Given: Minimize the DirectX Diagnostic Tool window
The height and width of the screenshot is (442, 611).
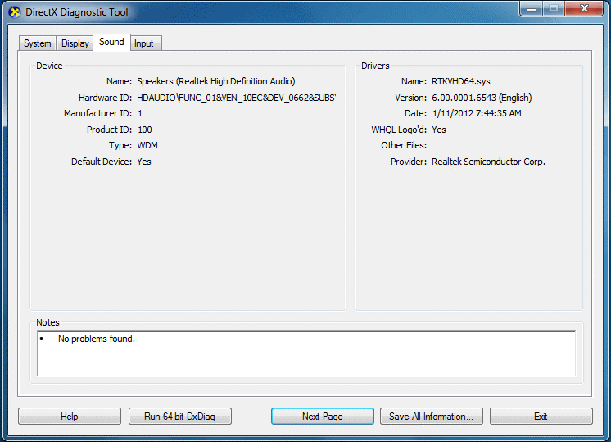Looking at the screenshot, I should click(x=531, y=8).
